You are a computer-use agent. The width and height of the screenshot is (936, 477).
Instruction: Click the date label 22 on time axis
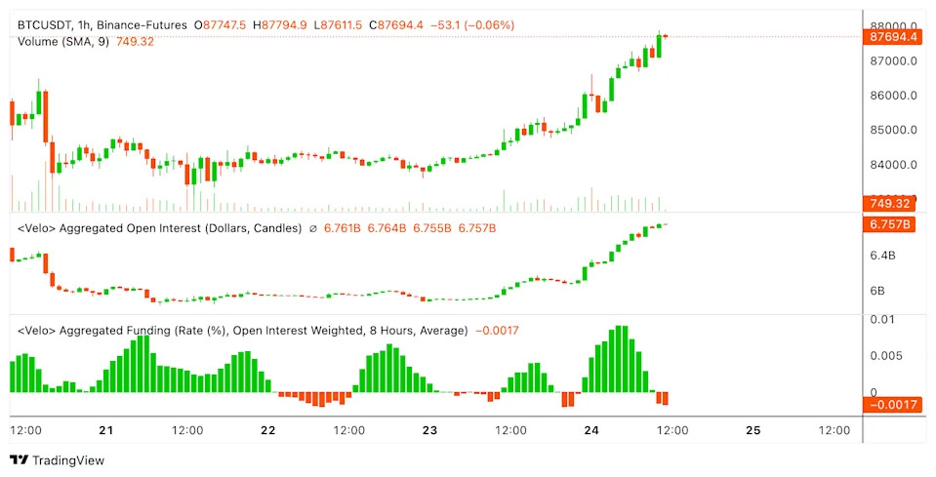coord(268,430)
